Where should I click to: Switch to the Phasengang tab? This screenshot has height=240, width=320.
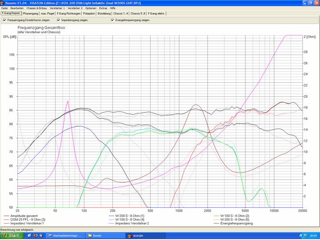[30, 14]
